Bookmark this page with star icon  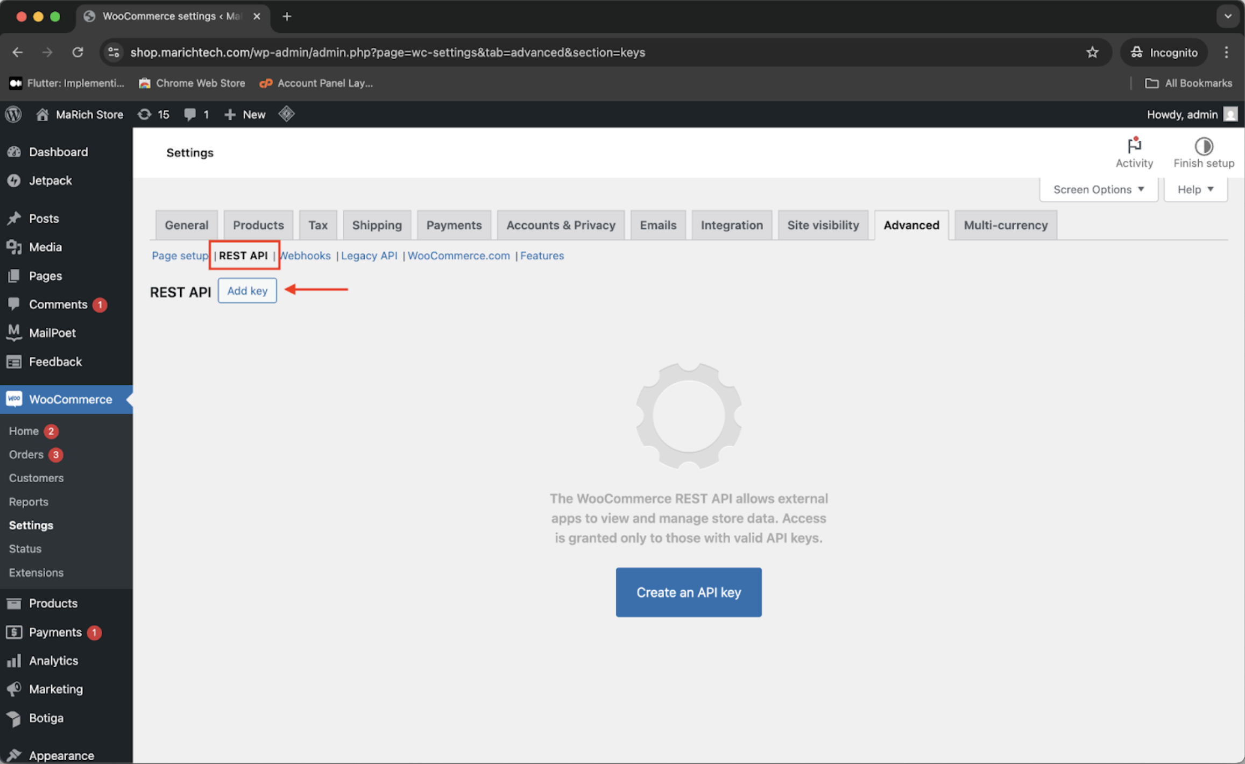click(x=1092, y=52)
